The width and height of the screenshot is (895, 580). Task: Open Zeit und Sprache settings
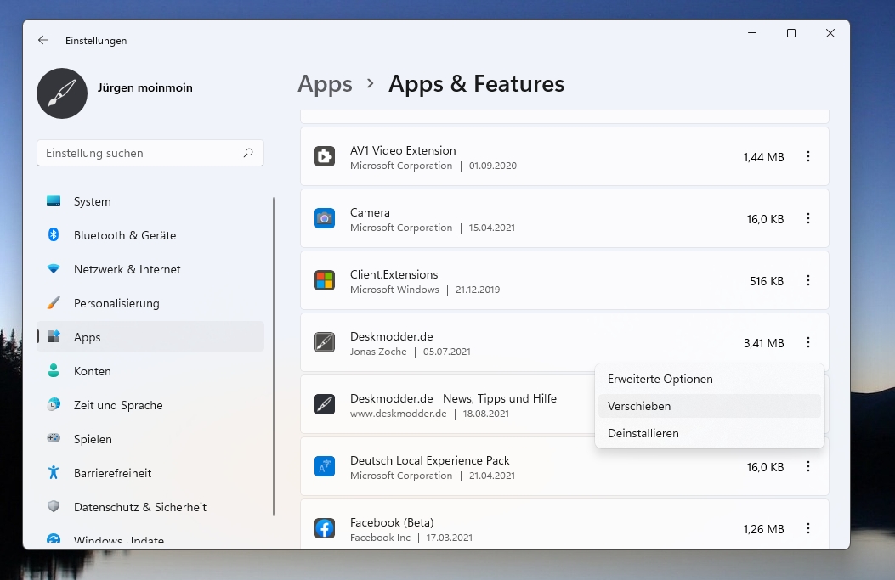pos(150,405)
